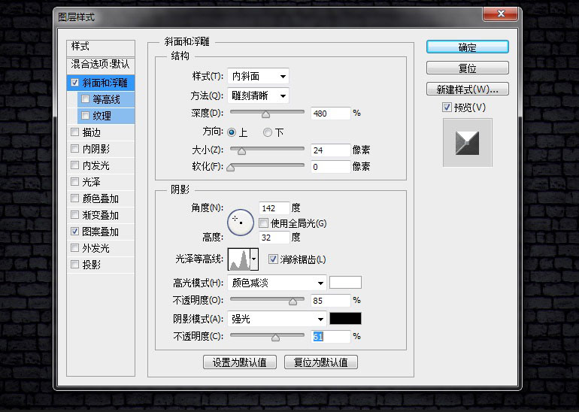This screenshot has height=412, width=579.
Task: Open the gloss contour curve picker thumbnail
Action: (239, 259)
